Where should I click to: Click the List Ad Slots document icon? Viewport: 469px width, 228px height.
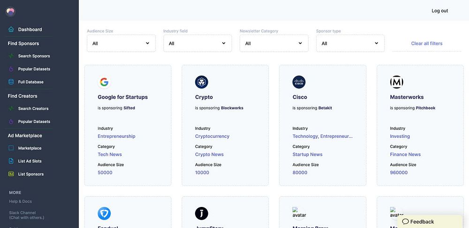pos(11,161)
